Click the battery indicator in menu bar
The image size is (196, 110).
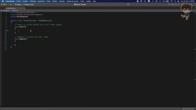[x=165, y=1]
